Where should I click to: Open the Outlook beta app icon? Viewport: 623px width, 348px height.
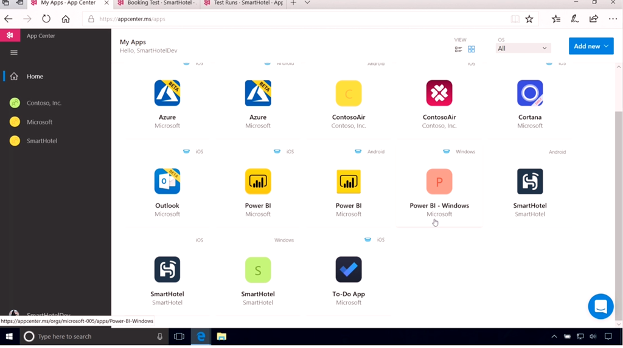(x=167, y=182)
